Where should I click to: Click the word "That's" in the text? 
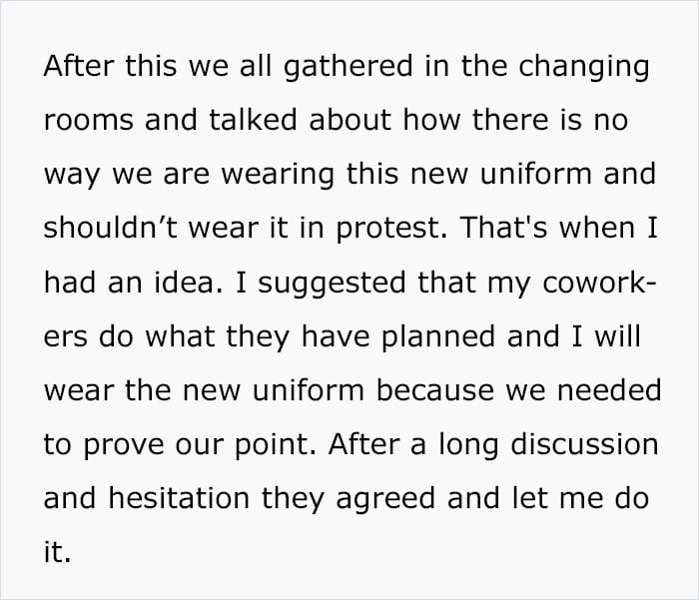(x=503, y=228)
